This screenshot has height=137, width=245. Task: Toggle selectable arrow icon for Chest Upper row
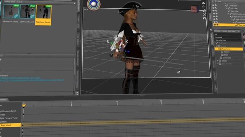point(216,5)
